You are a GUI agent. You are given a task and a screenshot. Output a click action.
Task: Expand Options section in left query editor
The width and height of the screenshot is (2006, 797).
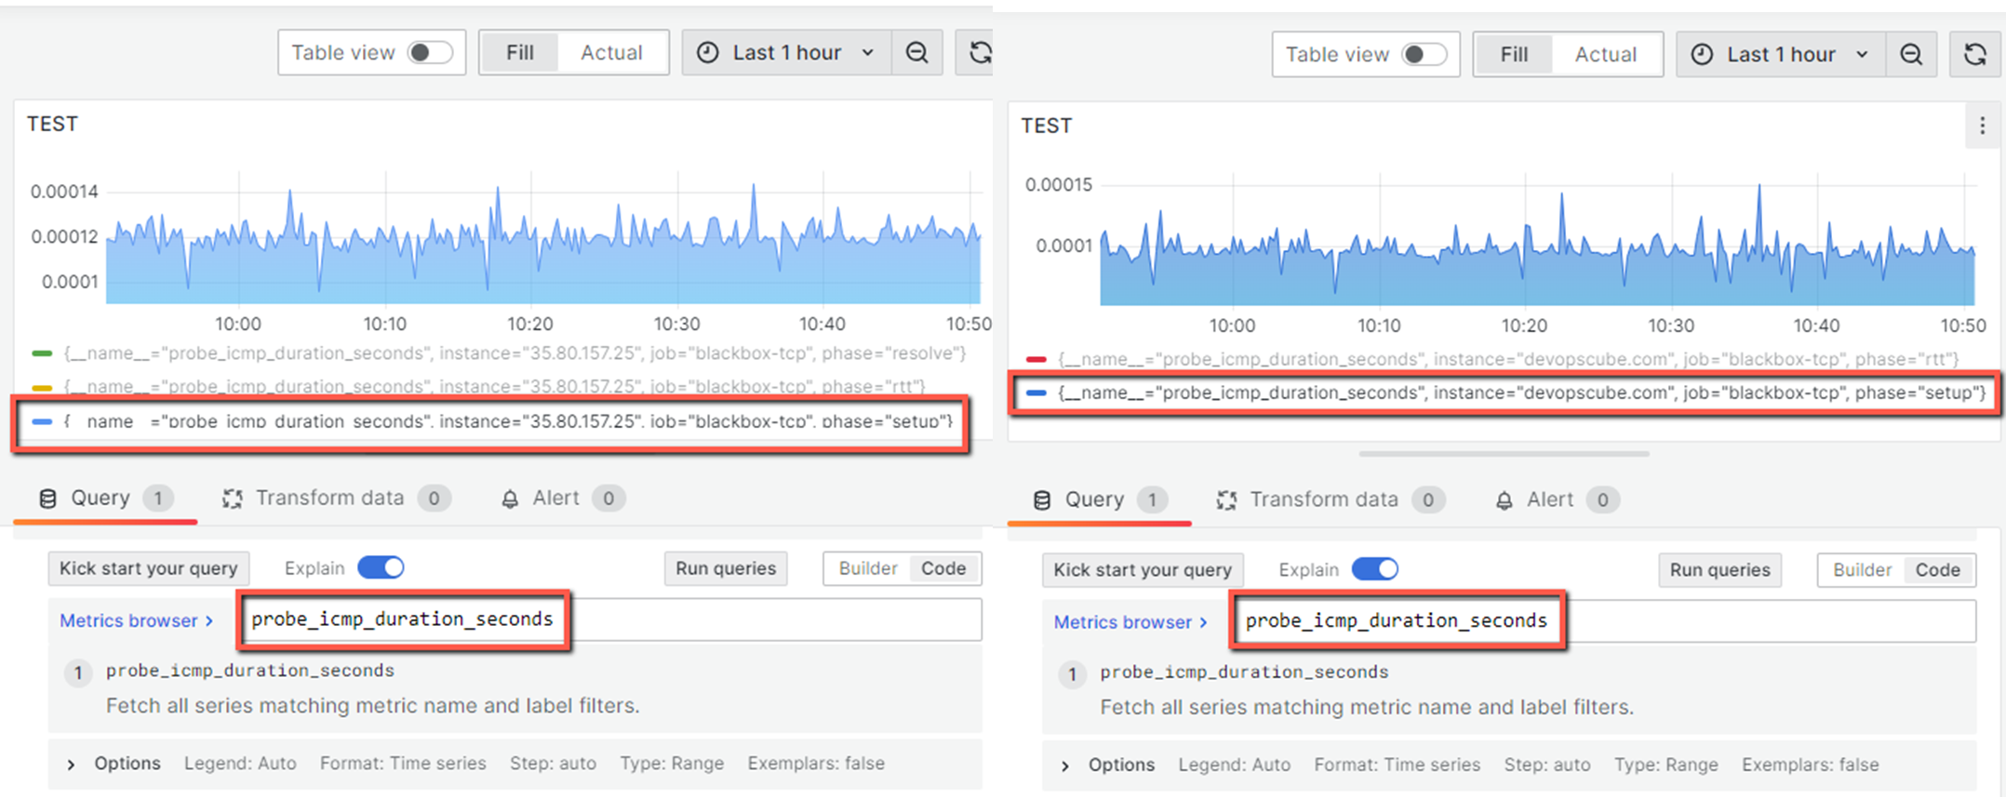point(115,764)
